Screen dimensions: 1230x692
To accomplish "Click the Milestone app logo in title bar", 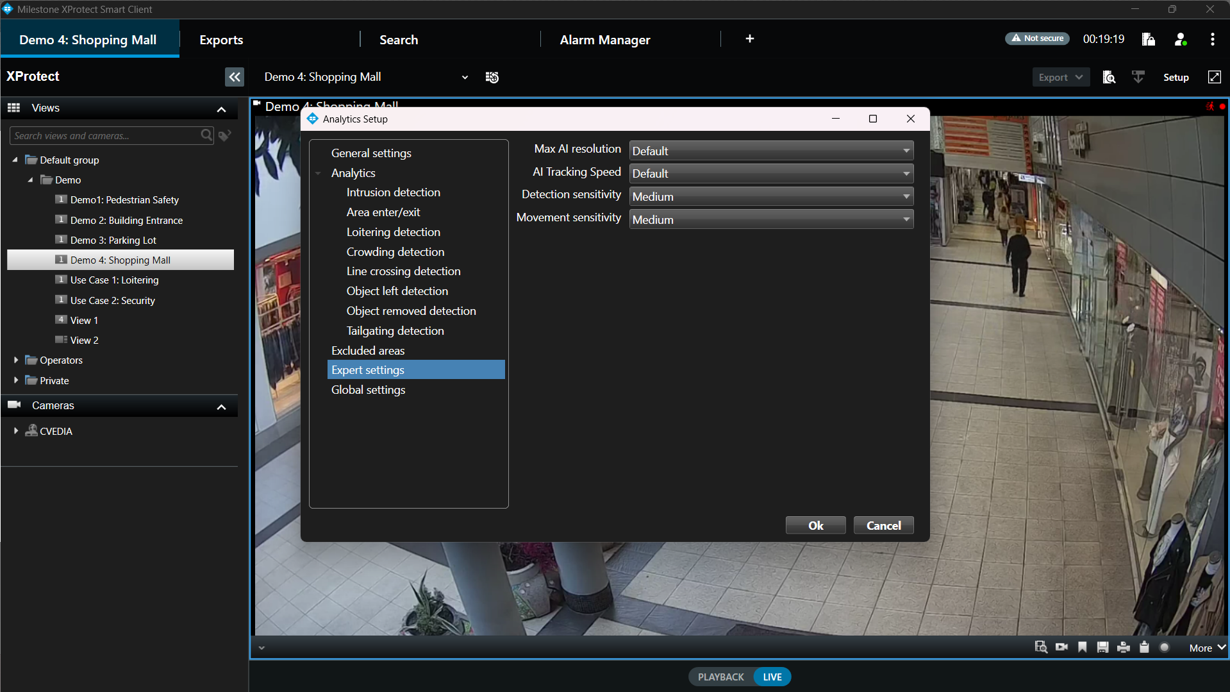I will (8, 9).
